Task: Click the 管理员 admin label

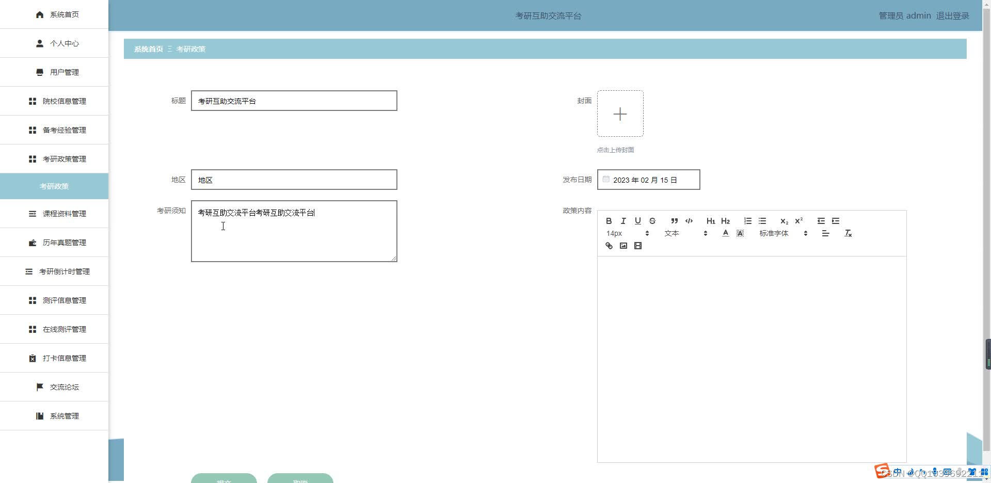Action: [x=905, y=15]
